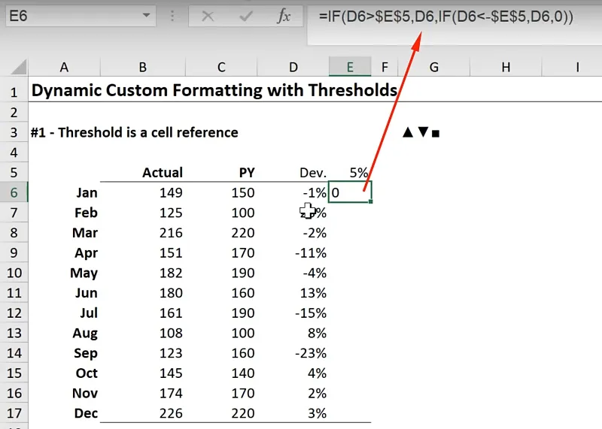Open Insert Function with the fx icon
Viewport: 602px width, 429px height.
pyautogui.click(x=284, y=17)
